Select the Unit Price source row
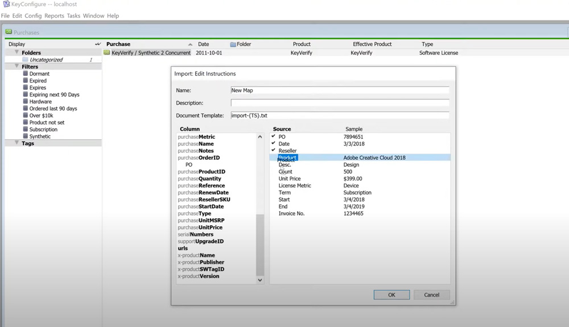 [x=360, y=179]
